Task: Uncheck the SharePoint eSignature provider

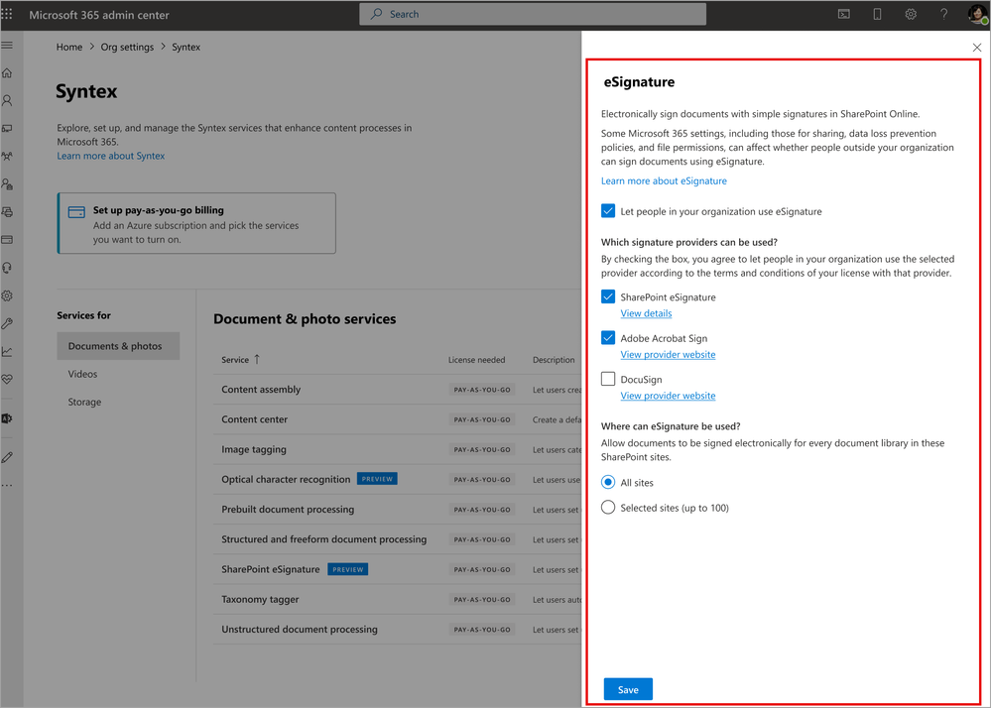Action: click(608, 296)
